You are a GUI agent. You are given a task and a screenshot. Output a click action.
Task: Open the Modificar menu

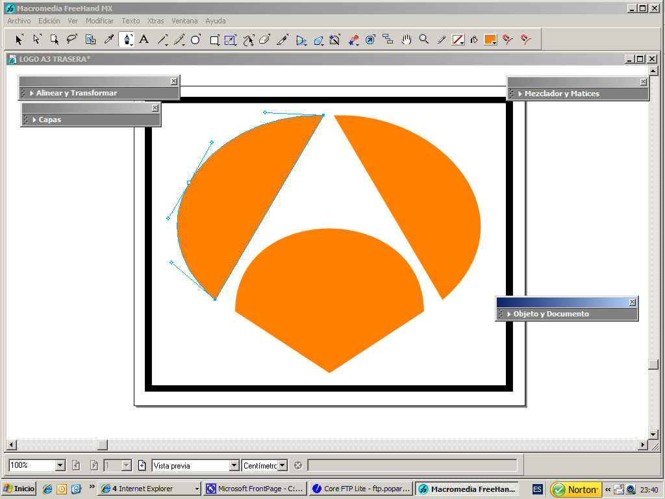(99, 21)
